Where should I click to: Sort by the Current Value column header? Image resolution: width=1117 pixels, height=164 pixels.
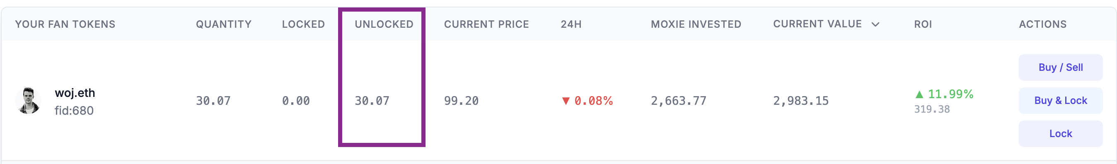pyautogui.click(x=817, y=24)
